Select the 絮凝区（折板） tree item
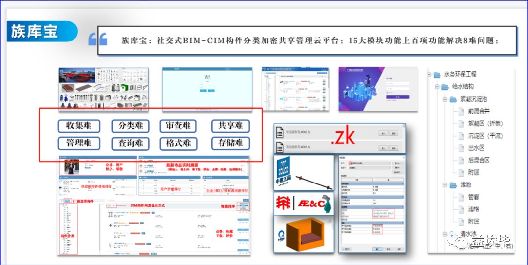528x265 pixels. click(x=486, y=123)
